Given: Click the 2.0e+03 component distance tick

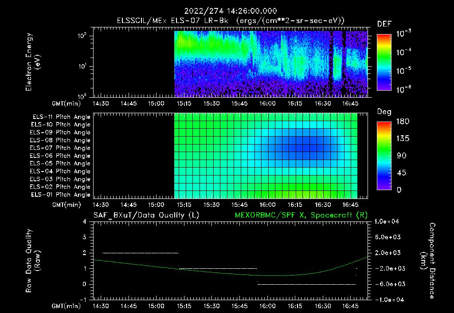Looking at the screenshot, I should click(x=388, y=252).
